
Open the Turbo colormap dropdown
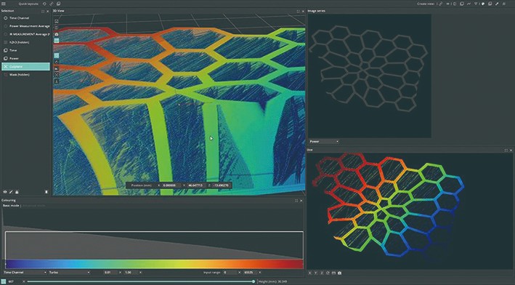pos(69,272)
